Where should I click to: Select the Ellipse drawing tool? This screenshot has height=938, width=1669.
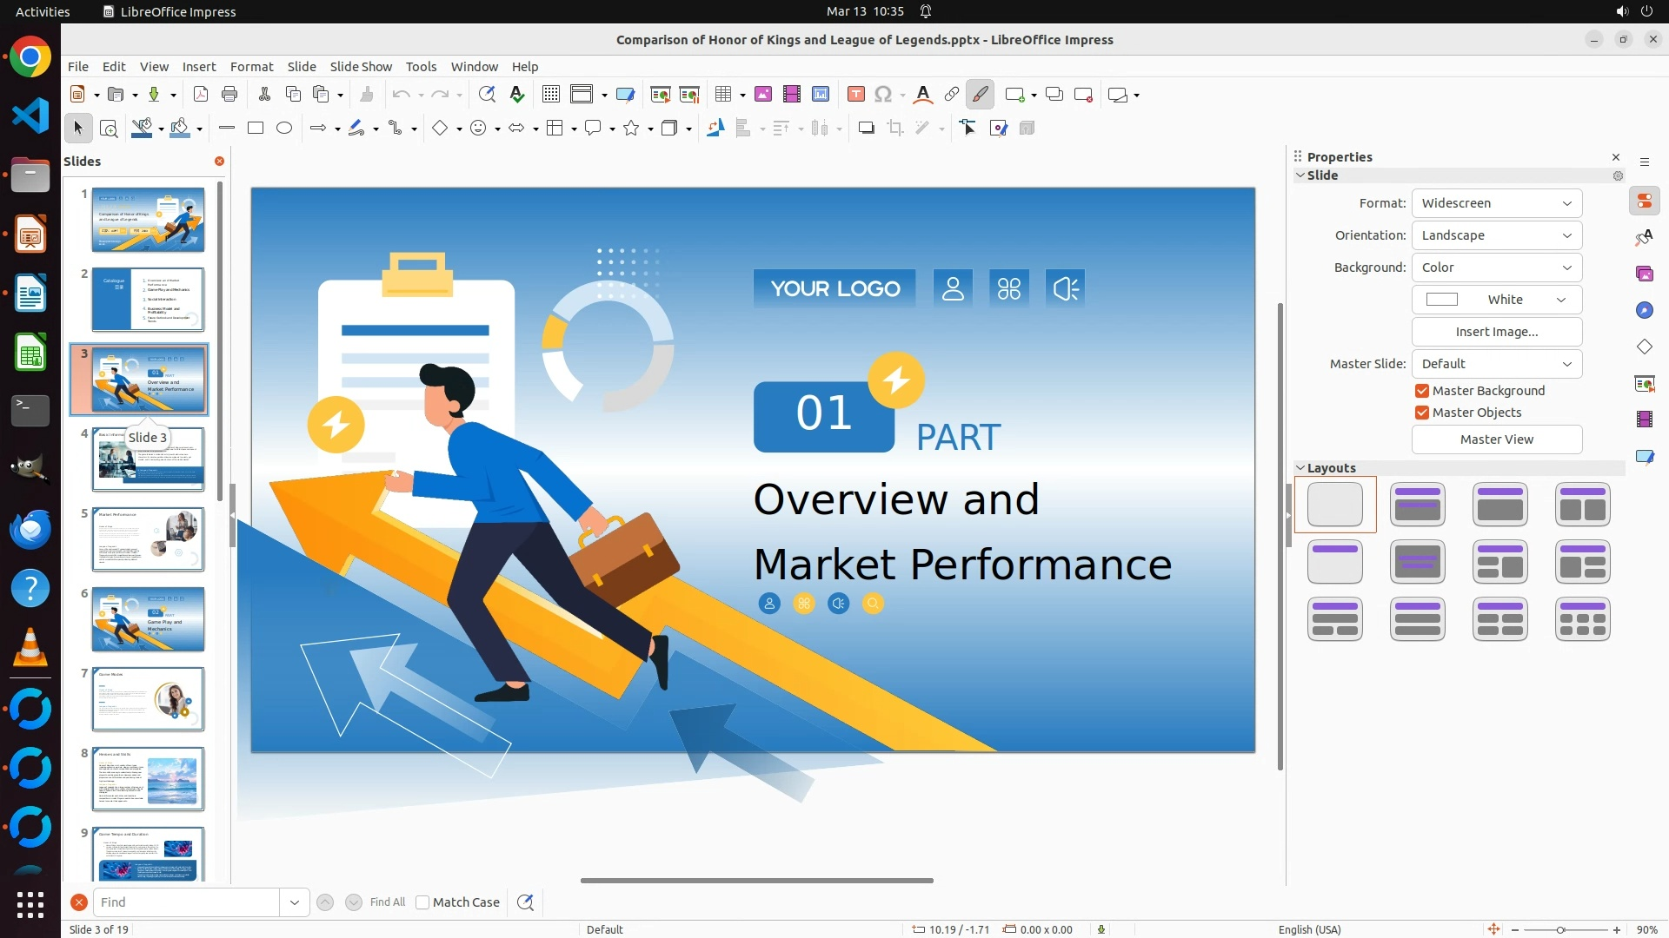(284, 129)
